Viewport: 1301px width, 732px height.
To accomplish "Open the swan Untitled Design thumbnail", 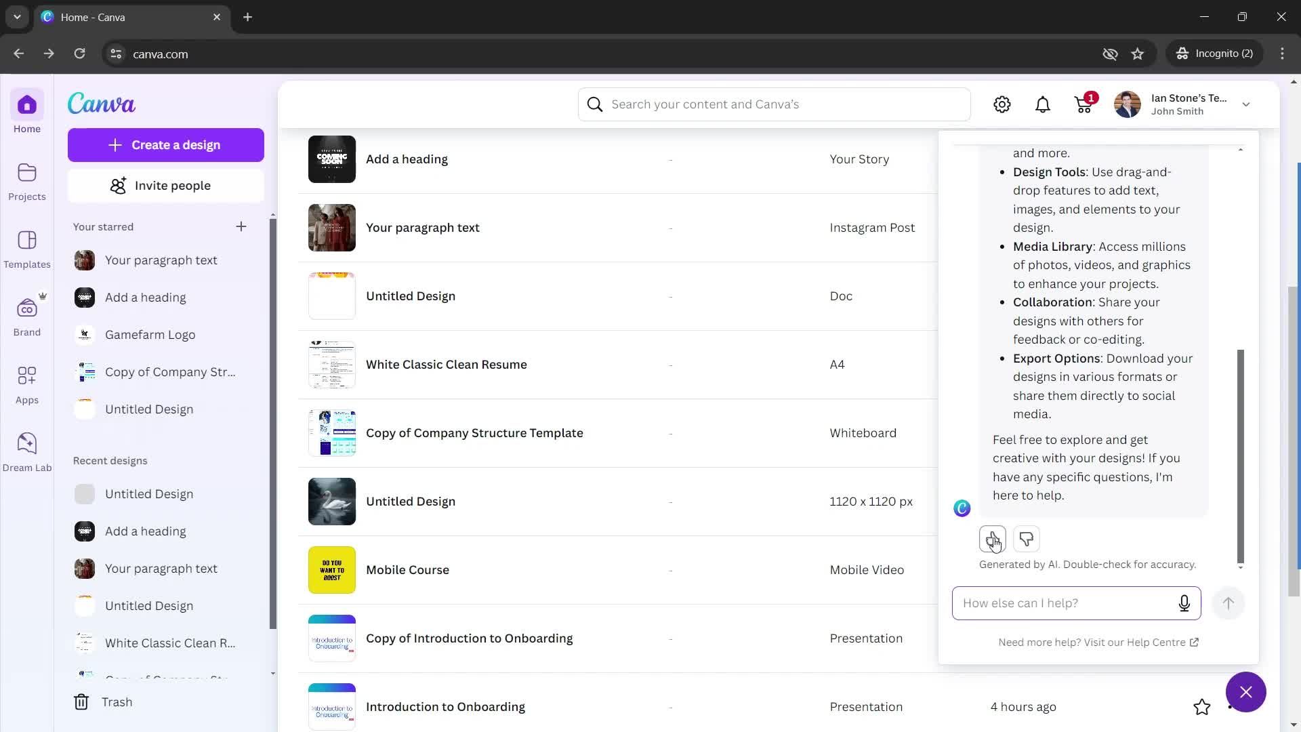I will point(332,502).
